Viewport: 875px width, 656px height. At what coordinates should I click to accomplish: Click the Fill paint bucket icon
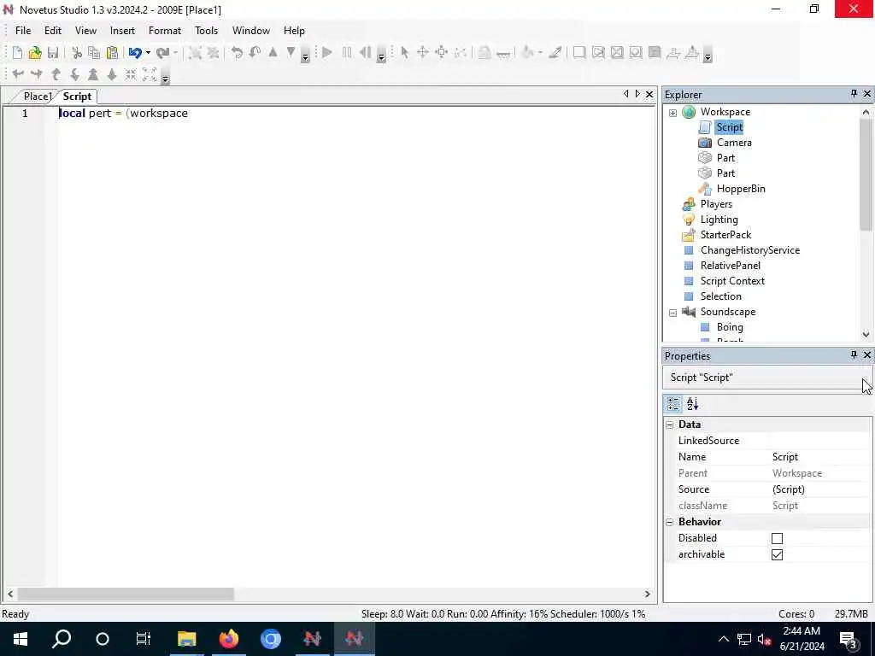click(527, 53)
